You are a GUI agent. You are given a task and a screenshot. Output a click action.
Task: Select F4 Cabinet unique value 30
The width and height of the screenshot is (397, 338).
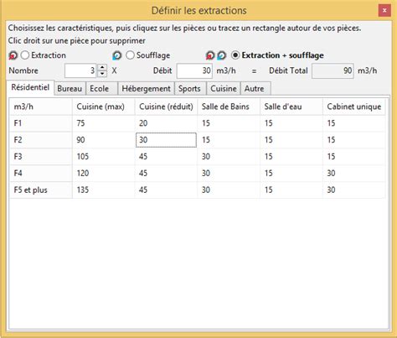[354, 173]
